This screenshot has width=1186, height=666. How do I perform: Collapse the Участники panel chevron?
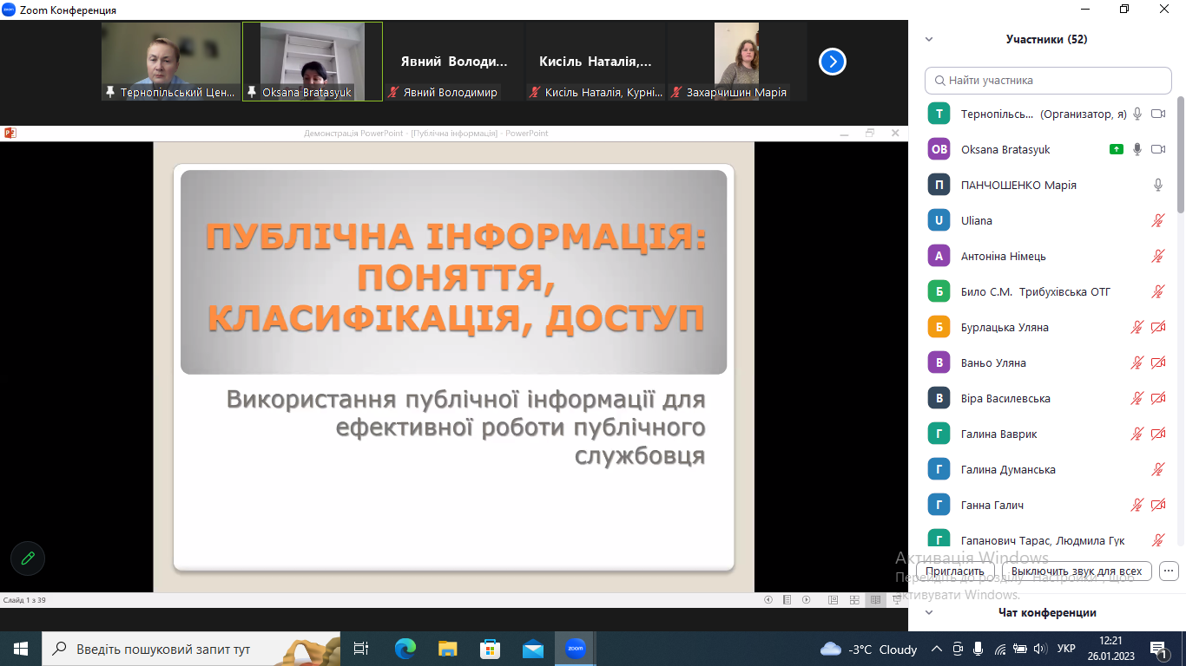pyautogui.click(x=929, y=39)
